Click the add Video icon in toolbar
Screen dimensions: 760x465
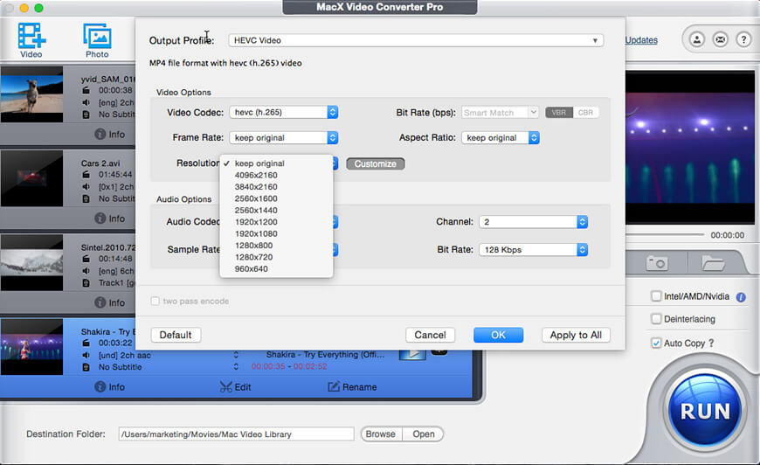tap(31, 37)
